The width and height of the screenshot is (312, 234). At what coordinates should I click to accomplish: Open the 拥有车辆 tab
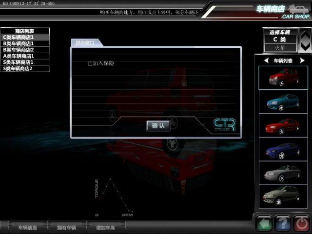(x=66, y=227)
